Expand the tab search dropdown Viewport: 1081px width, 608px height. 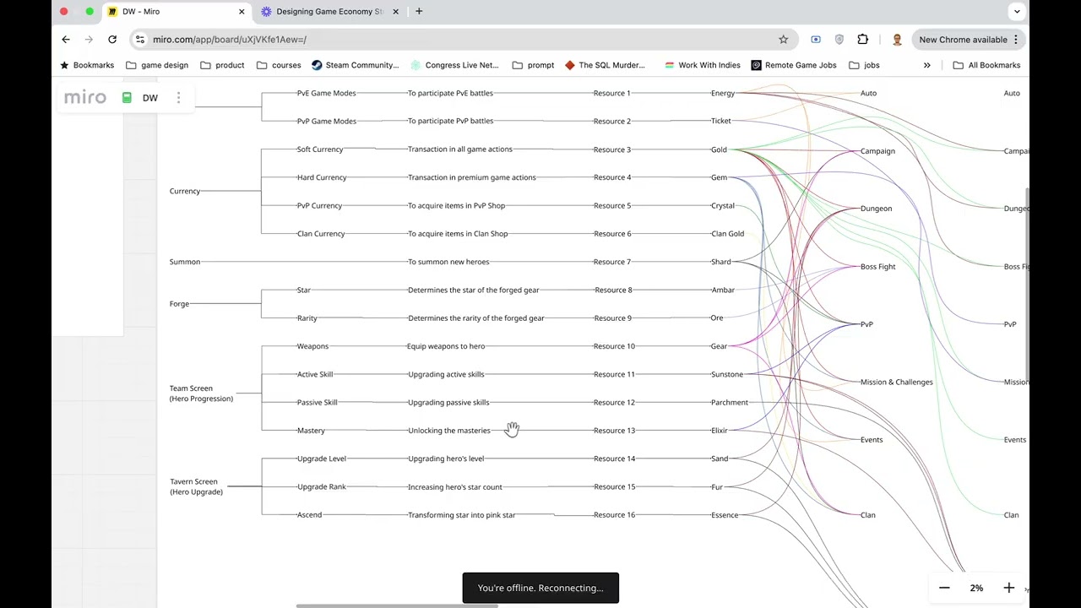click(1017, 12)
